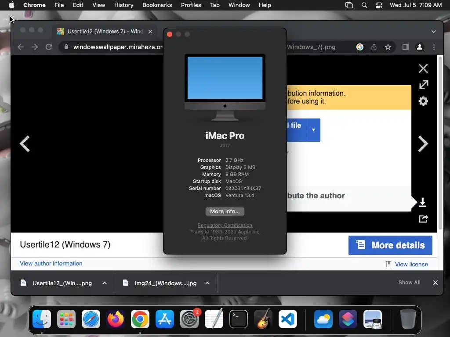Bookmark this page with the star icon
450x337 pixels.
388,47
